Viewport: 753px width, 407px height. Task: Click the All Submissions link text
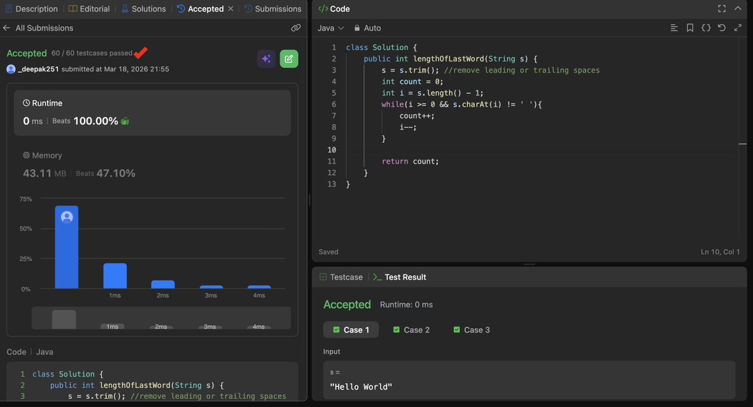(x=45, y=28)
